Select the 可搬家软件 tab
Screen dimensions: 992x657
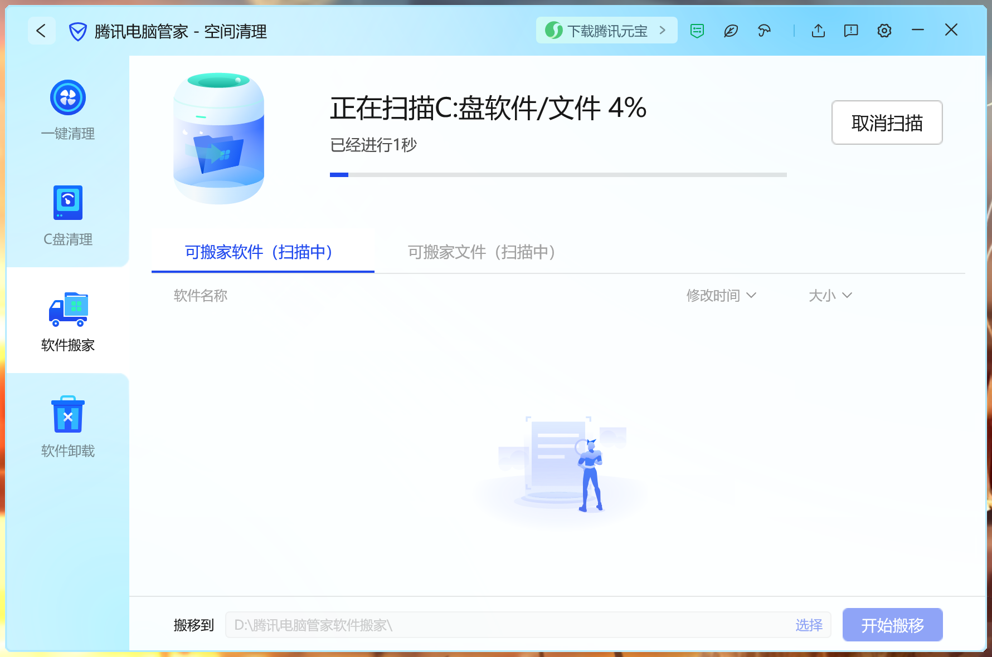tap(259, 252)
